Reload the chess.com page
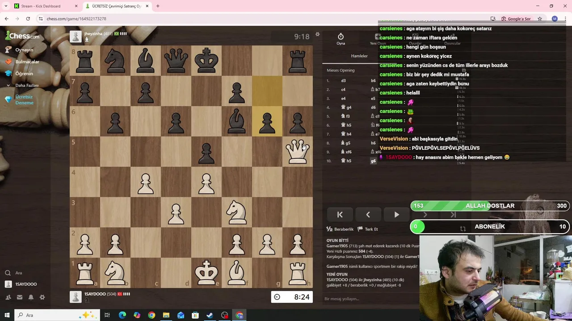Viewport: 572px width, 321px height. point(28,19)
